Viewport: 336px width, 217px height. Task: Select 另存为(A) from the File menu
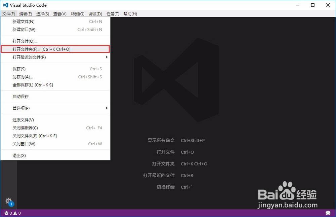click(x=23, y=77)
